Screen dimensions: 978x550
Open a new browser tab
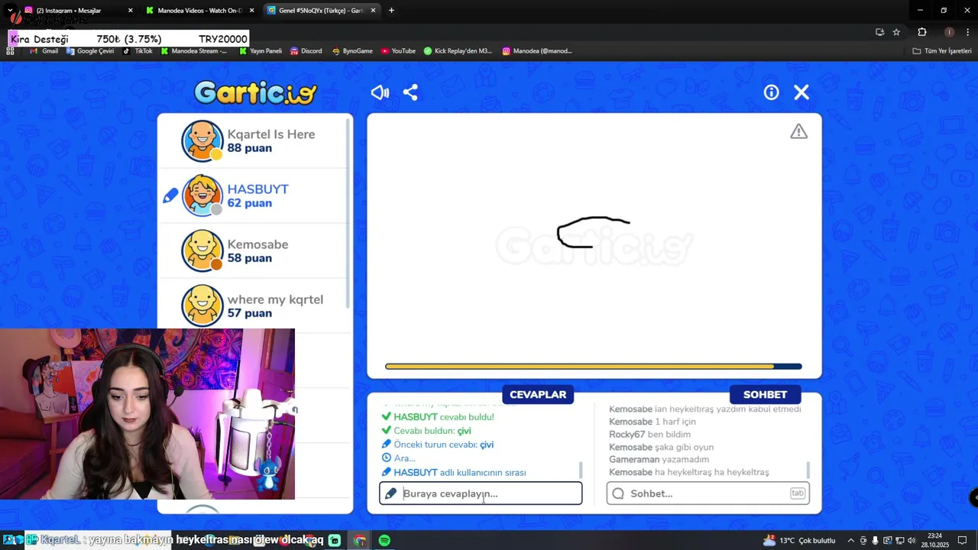click(391, 11)
